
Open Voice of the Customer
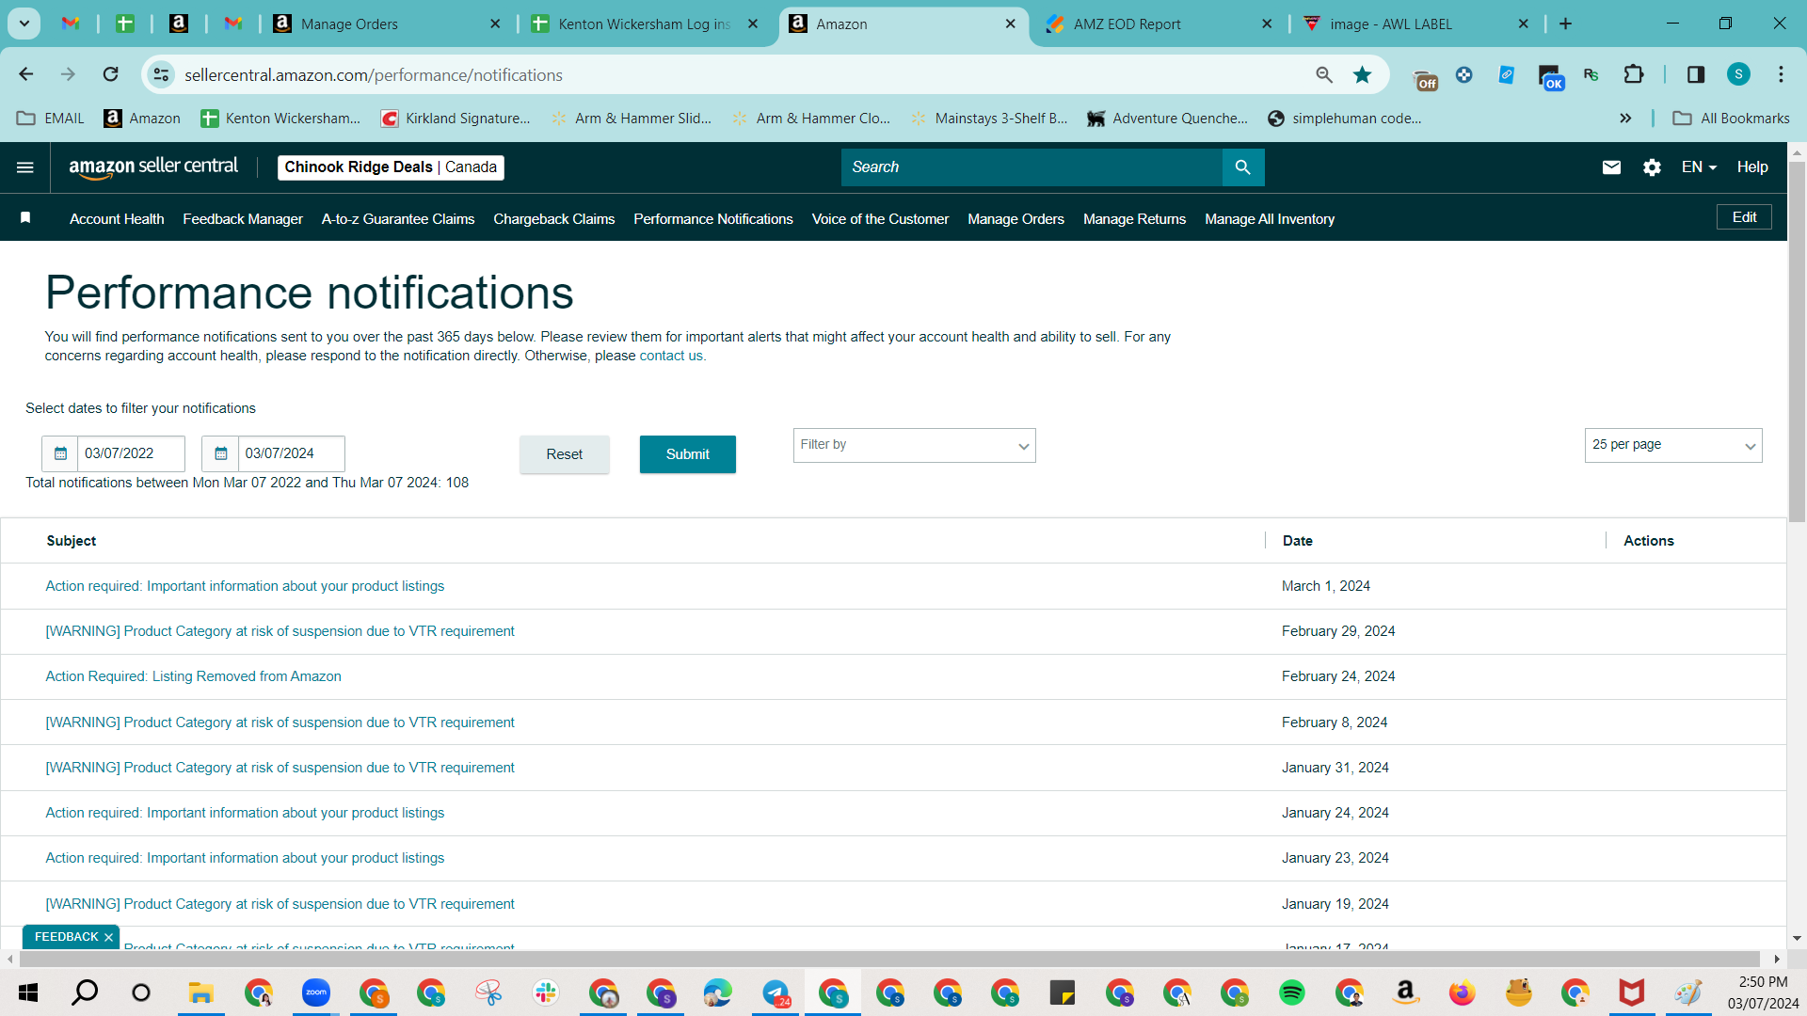click(880, 219)
